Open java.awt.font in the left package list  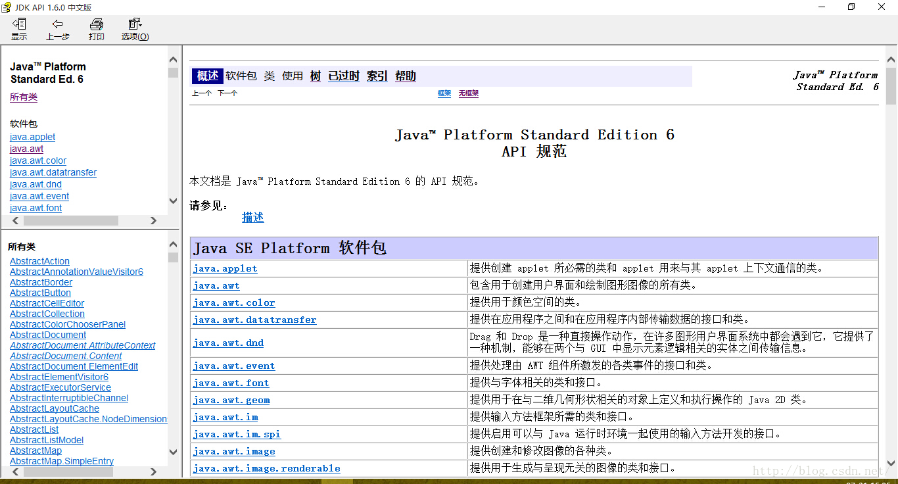pyautogui.click(x=36, y=208)
